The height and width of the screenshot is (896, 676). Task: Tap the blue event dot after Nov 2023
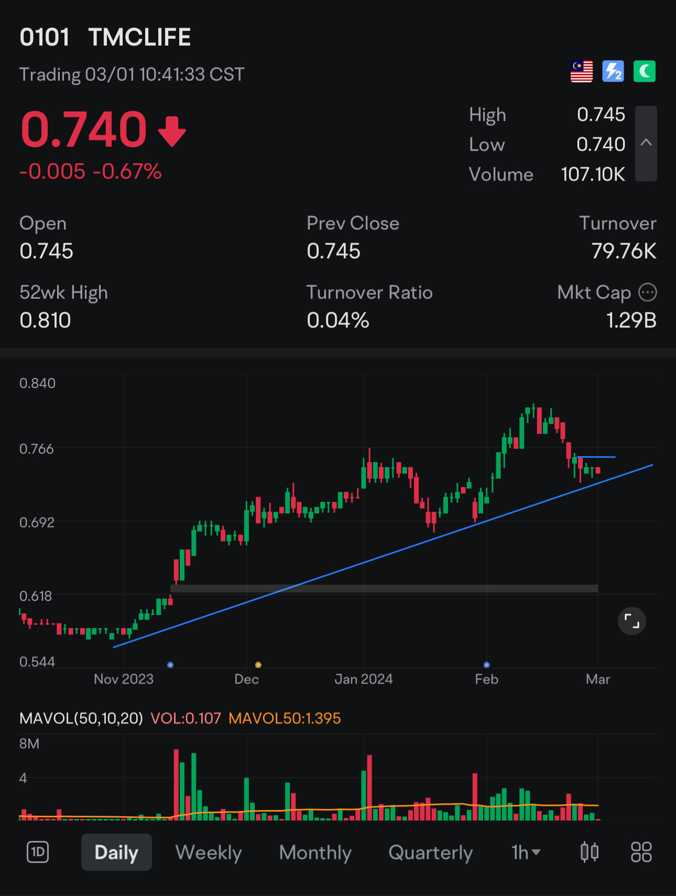(x=170, y=665)
